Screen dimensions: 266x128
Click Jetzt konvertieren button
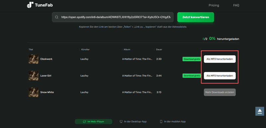pos(196,17)
